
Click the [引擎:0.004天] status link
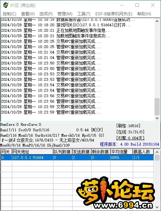click(130, 138)
